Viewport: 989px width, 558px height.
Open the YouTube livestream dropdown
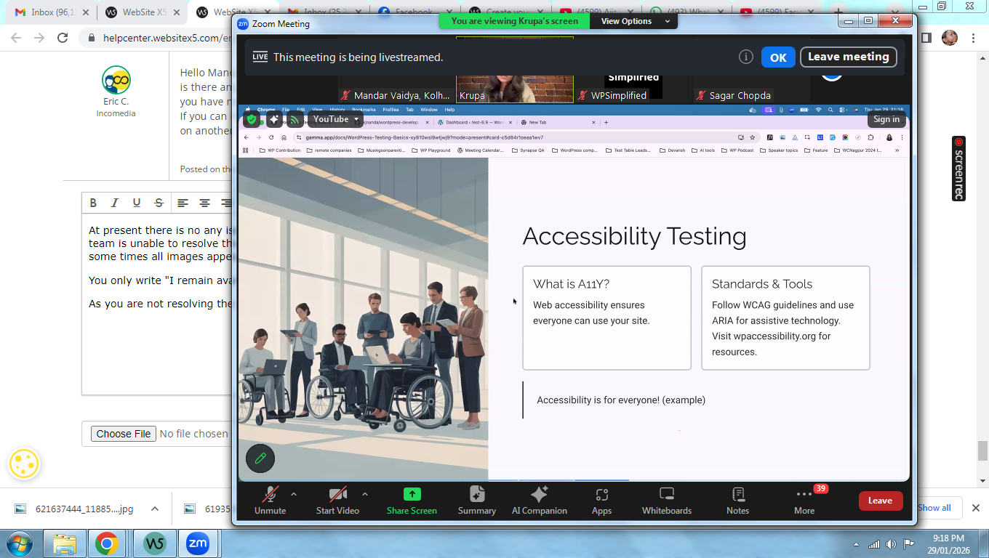336,119
